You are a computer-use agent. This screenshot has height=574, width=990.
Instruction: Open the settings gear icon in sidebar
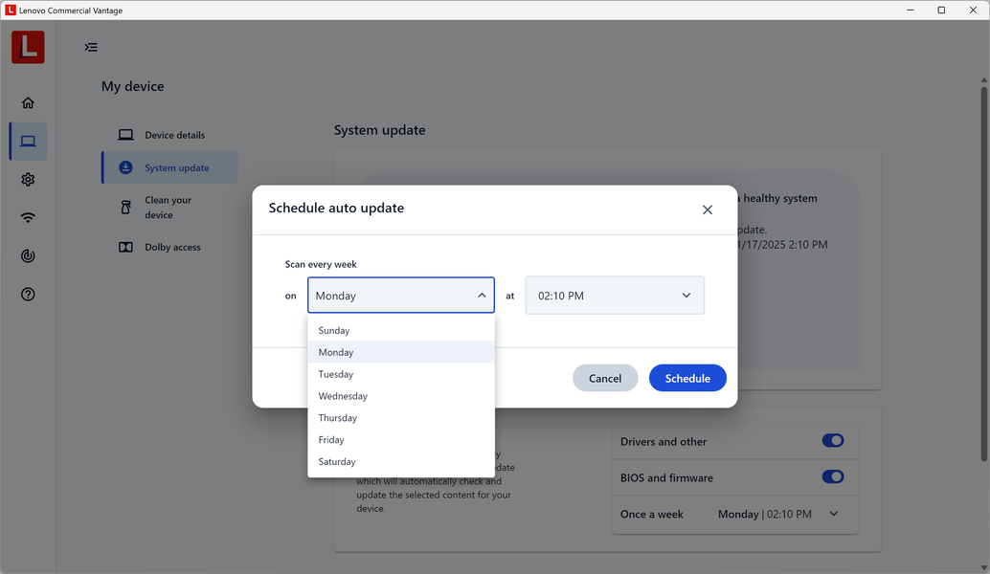[28, 179]
